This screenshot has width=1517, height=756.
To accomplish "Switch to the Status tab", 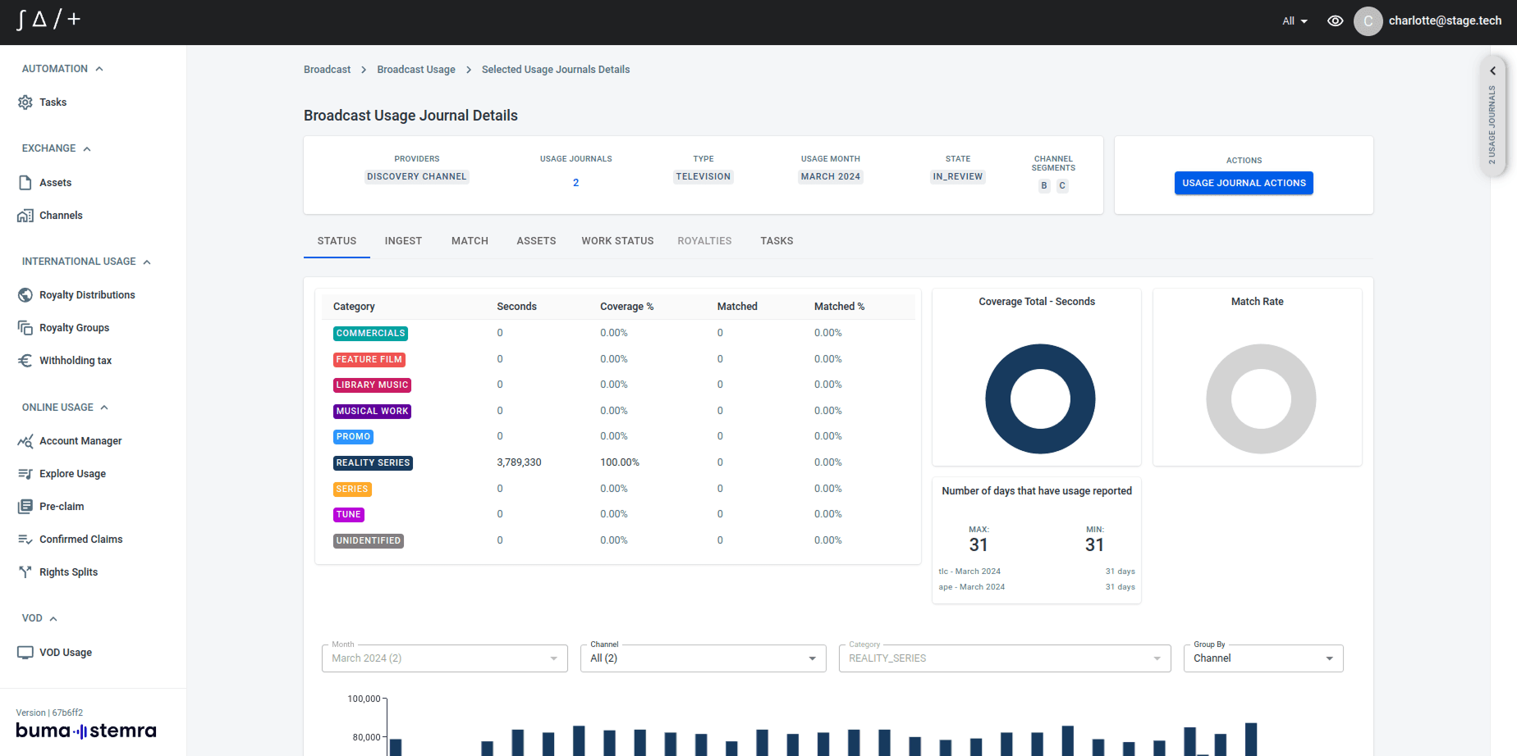I will coord(337,241).
